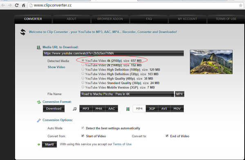Uncheck the Start of Video checkbox
Image resolution: width=245 pixels, height=160 pixels.
pos(82,136)
